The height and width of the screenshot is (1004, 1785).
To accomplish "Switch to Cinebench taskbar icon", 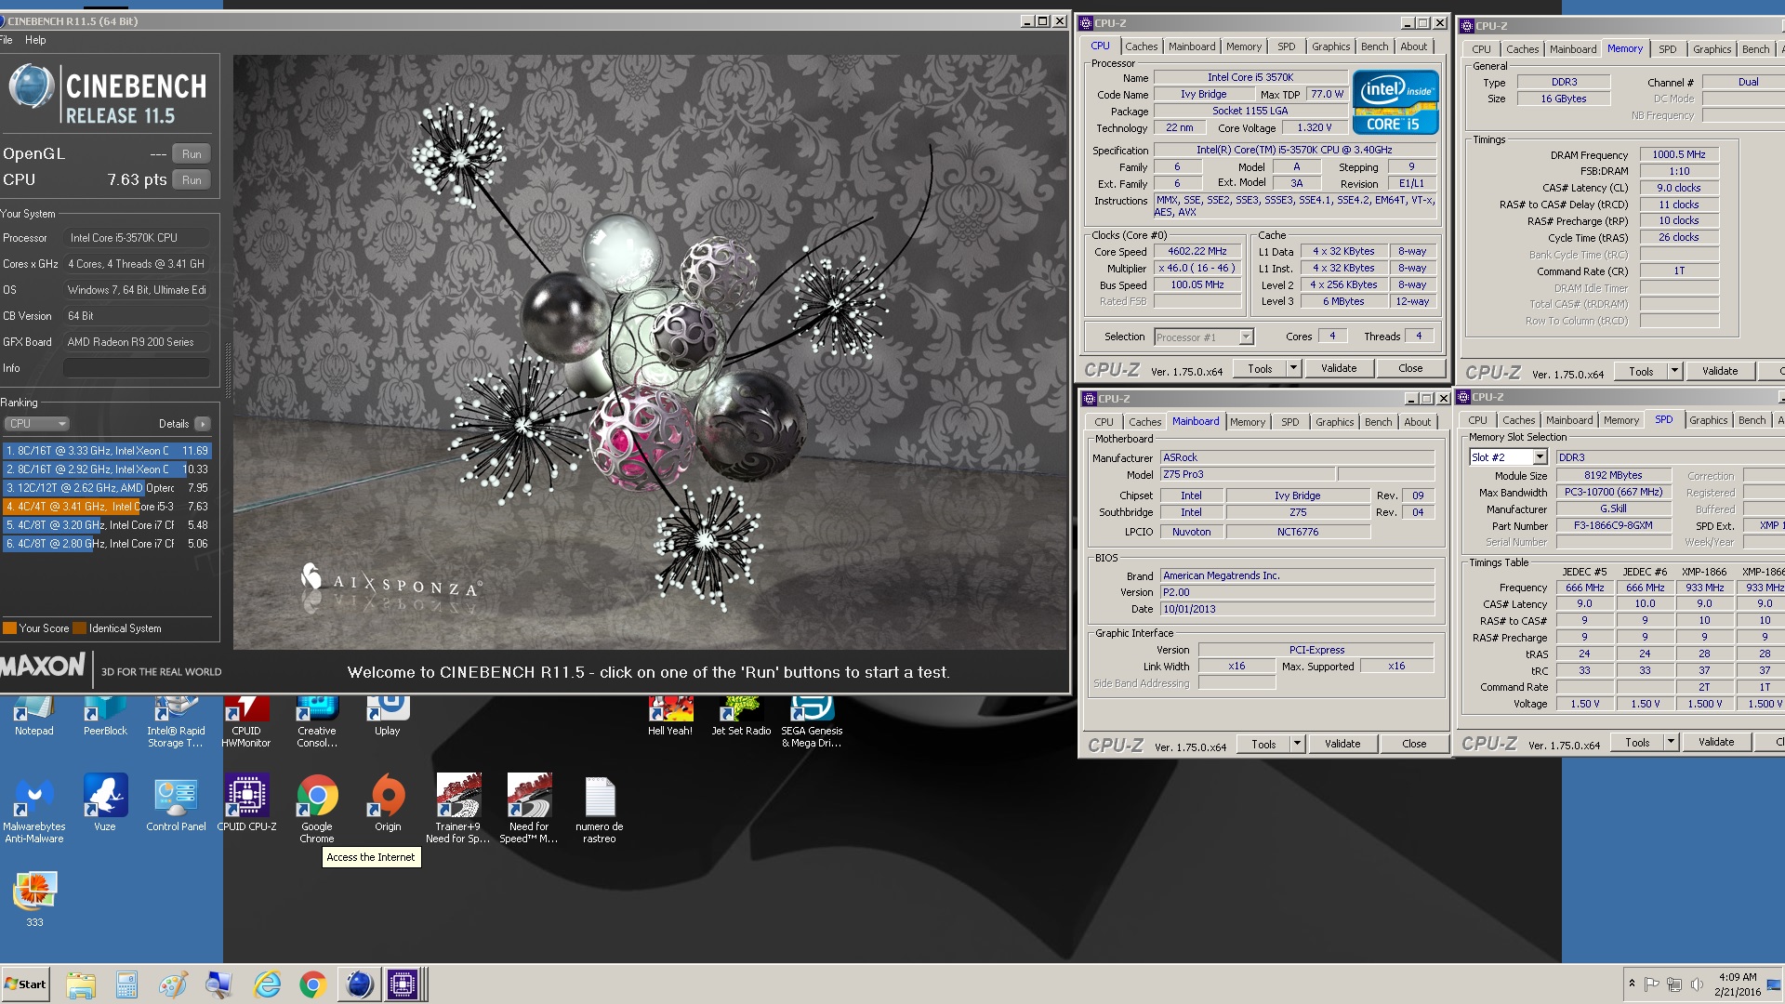I will coord(358,984).
